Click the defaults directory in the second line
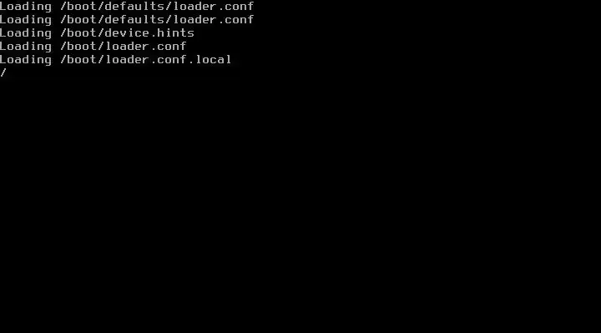 tap(134, 19)
